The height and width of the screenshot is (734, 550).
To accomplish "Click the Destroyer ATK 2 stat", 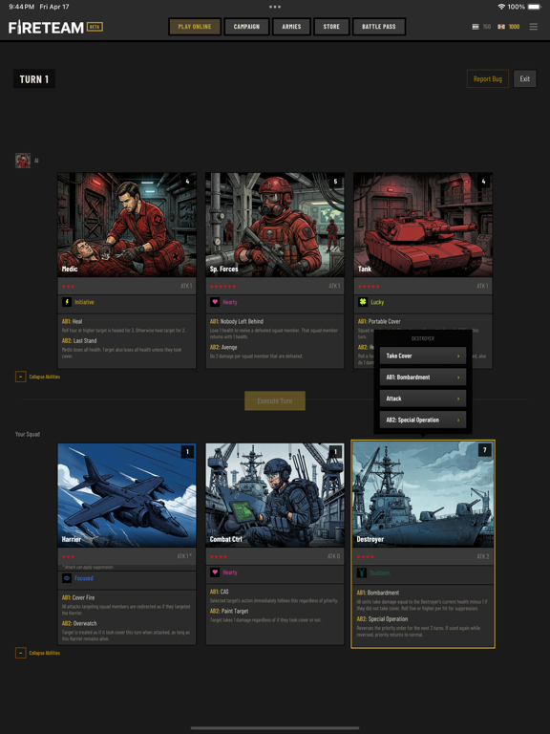I will 482,556.
